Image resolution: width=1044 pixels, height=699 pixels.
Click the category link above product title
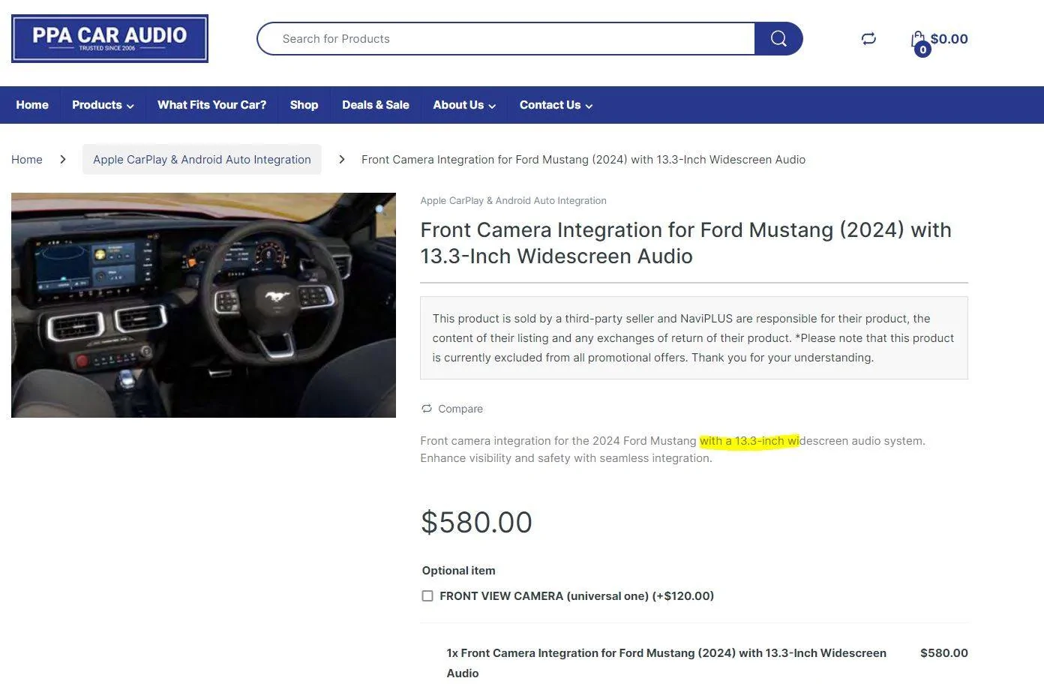click(513, 201)
